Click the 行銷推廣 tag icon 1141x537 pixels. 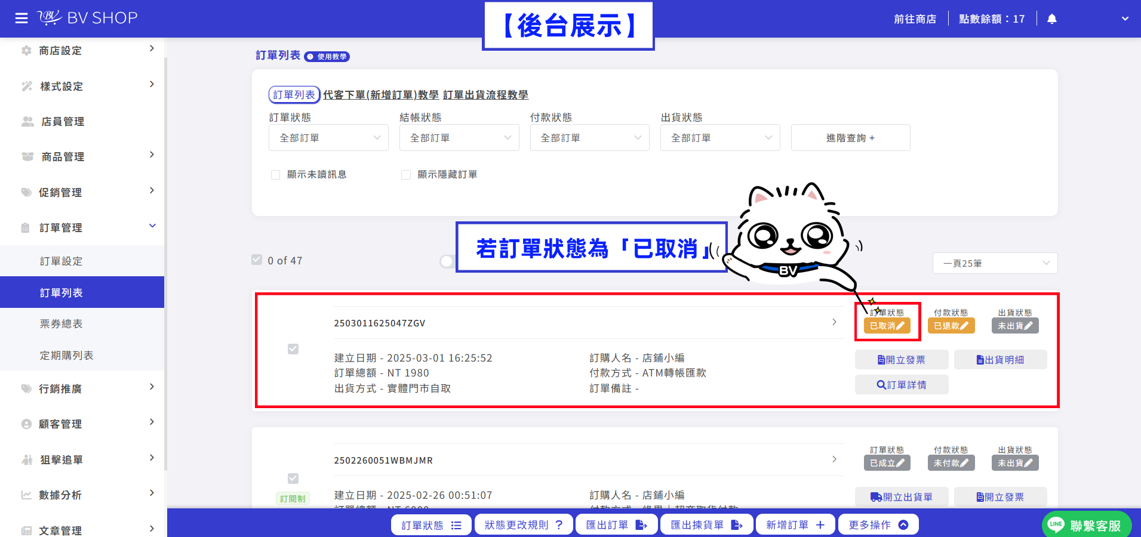(26, 389)
